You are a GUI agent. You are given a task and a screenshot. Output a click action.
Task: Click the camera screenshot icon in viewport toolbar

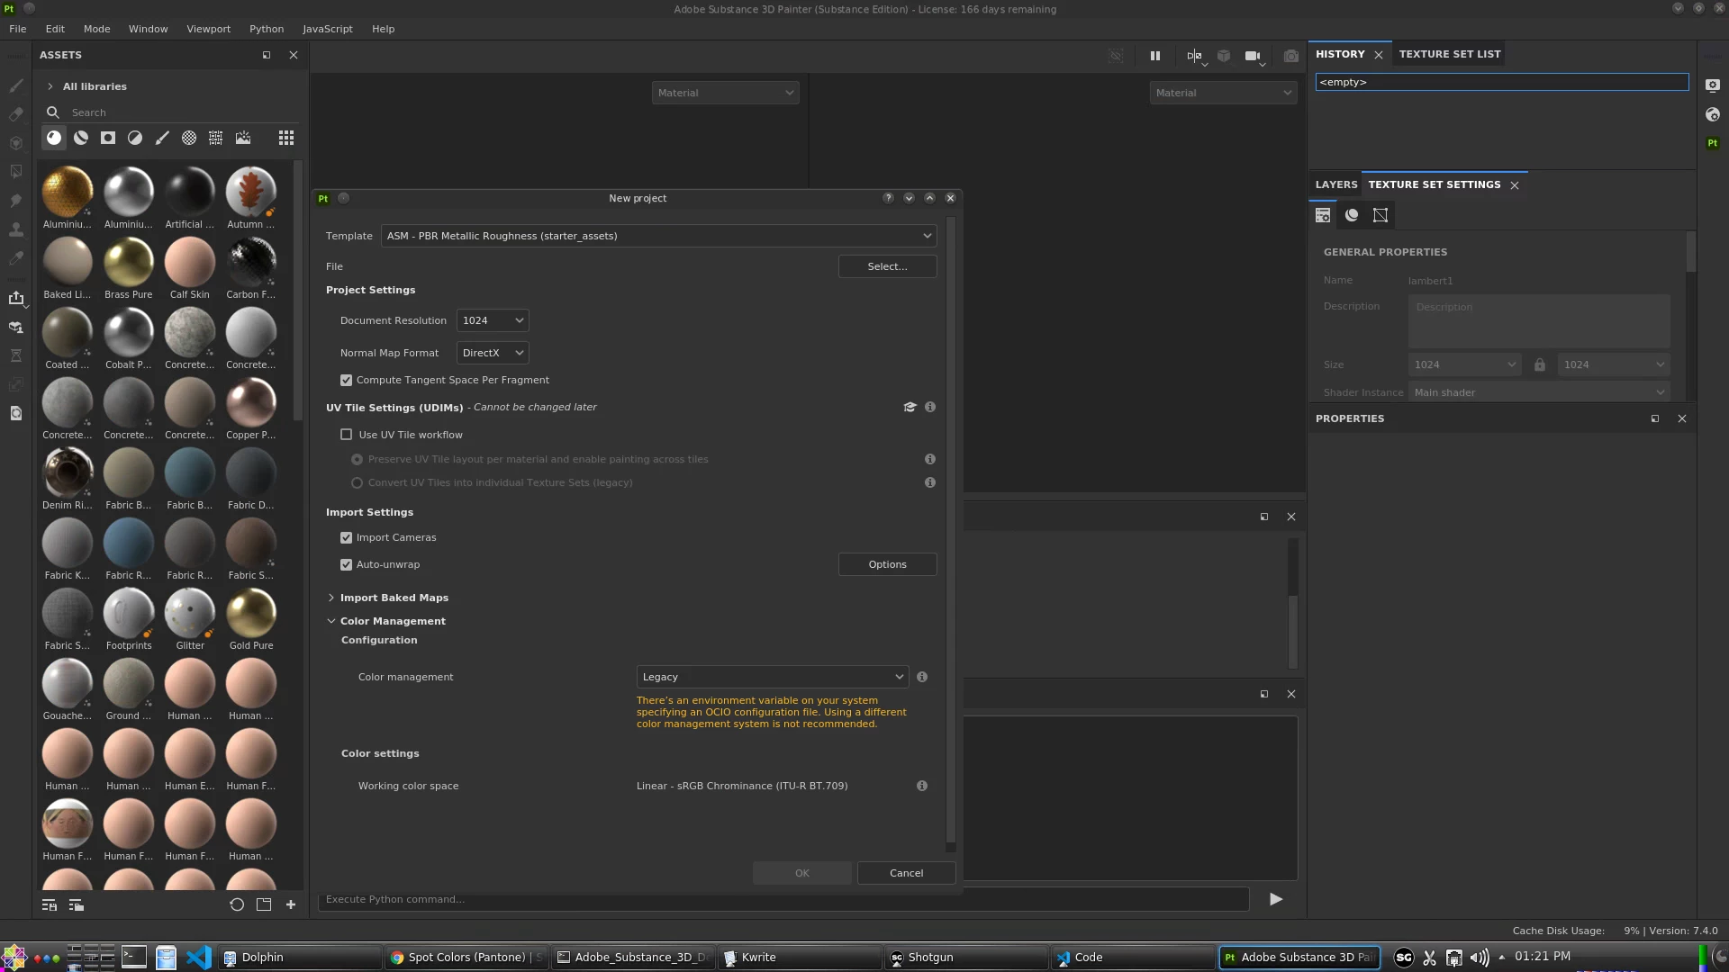1290,56
